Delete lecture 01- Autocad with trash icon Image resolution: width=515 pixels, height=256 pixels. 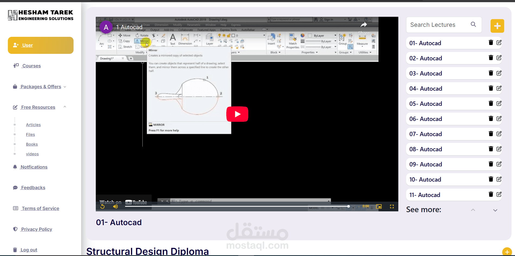(491, 42)
